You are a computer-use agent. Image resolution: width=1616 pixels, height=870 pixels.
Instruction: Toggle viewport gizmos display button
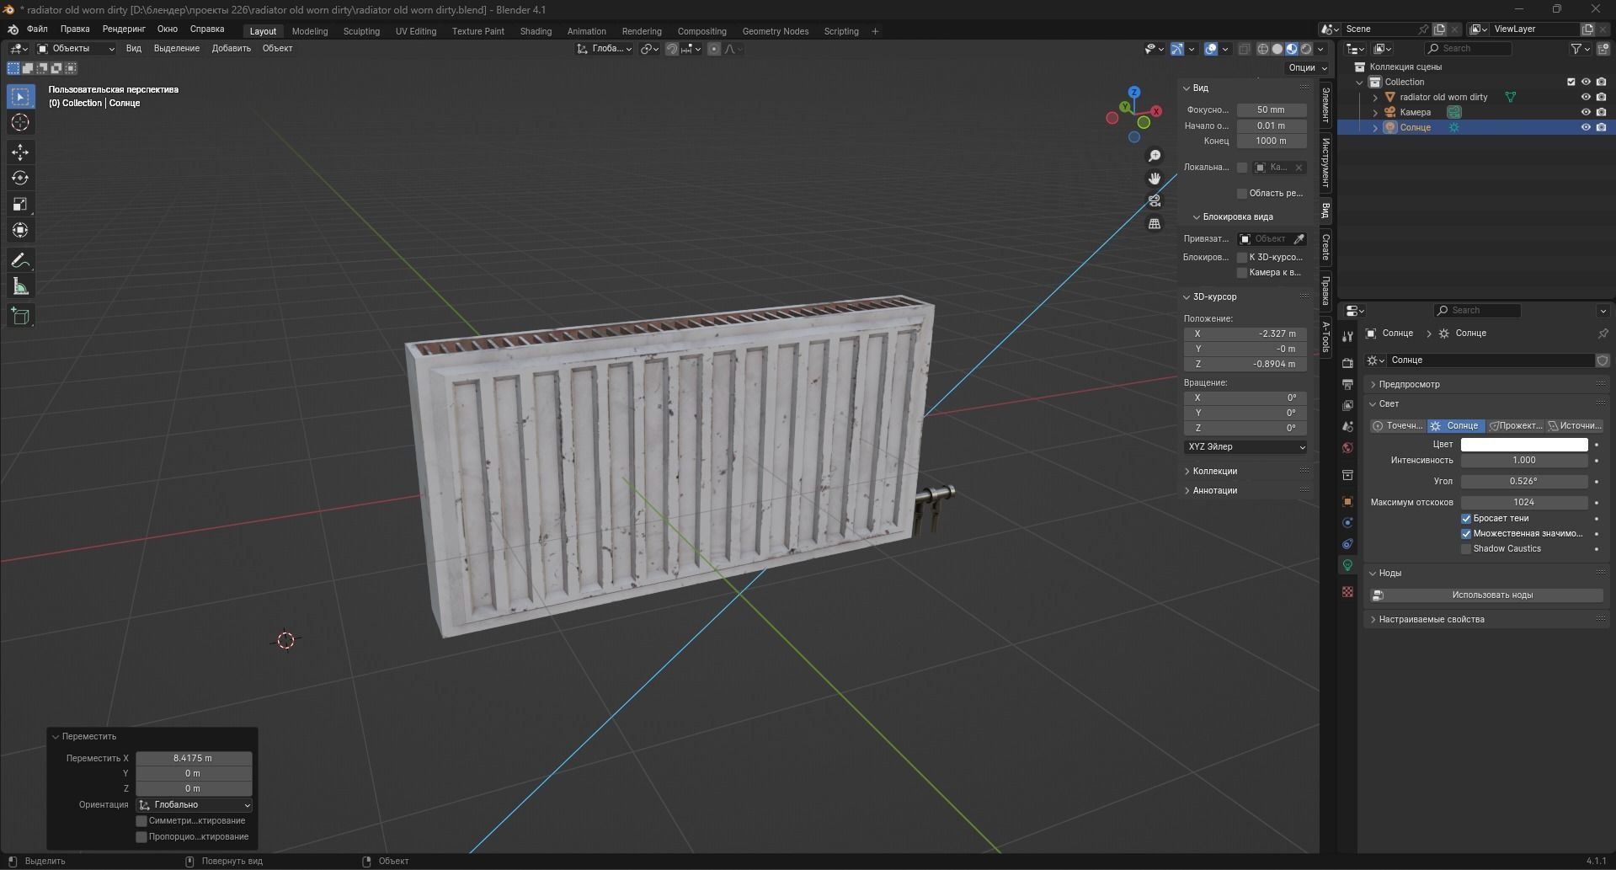click(x=1177, y=49)
